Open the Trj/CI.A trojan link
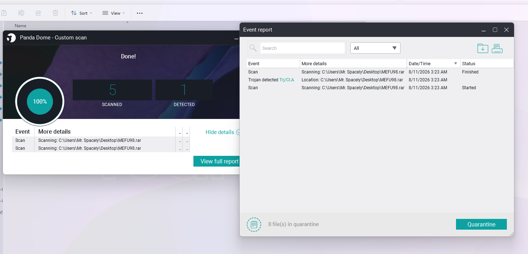Screen dimensions: 528x254 click(x=287, y=80)
